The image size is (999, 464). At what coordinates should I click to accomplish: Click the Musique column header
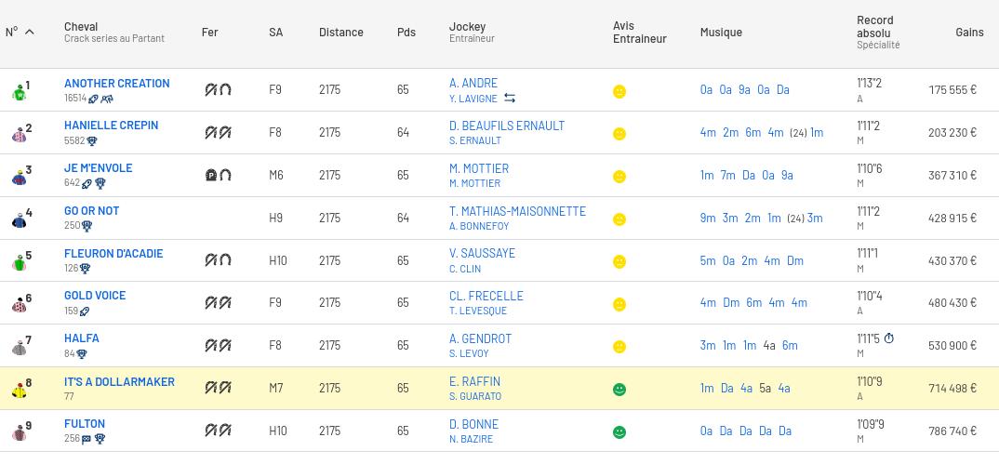click(x=721, y=32)
